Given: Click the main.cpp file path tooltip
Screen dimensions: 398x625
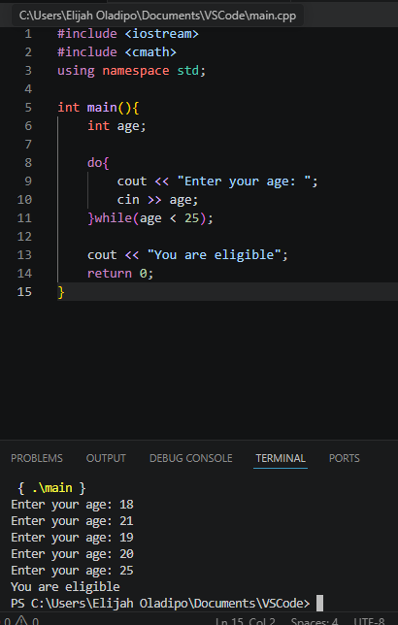Looking at the screenshot, I should click(158, 16).
